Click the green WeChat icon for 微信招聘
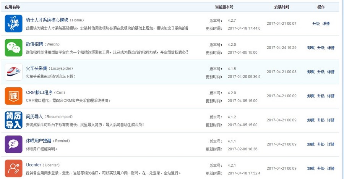Screen dimensions: 344x179 [x=14, y=48]
